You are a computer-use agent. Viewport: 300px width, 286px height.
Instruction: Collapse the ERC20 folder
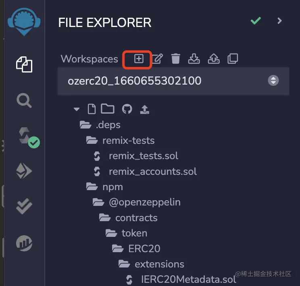(x=136, y=249)
